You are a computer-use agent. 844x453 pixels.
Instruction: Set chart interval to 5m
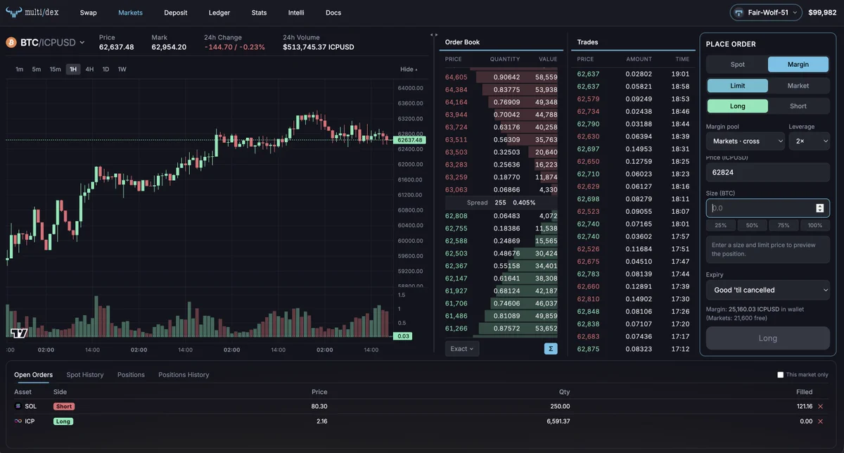click(x=36, y=70)
